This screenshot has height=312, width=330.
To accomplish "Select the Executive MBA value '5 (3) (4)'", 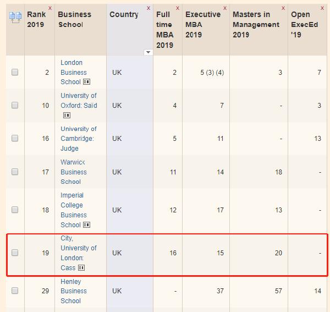I will [x=212, y=73].
